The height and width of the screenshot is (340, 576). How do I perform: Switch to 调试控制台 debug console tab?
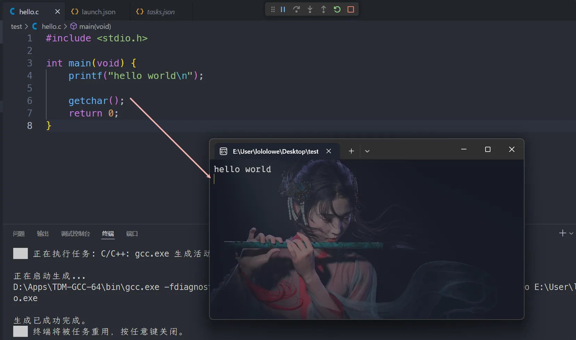[75, 234]
